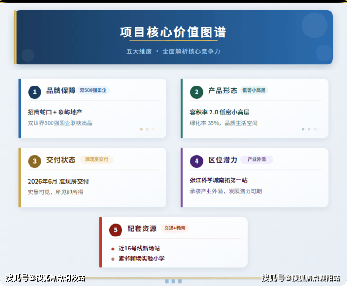Click the 产品形态 card heading
The width and height of the screenshot is (347, 286).
tap(223, 91)
